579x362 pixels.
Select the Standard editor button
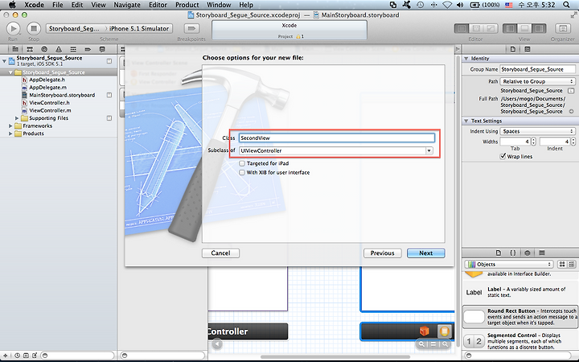coord(462,28)
